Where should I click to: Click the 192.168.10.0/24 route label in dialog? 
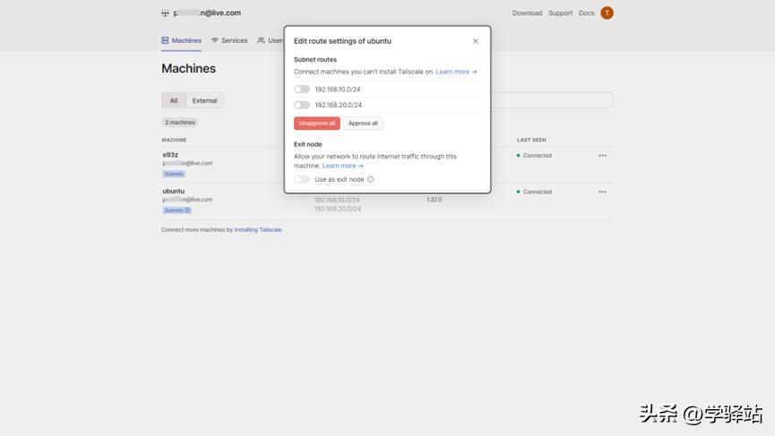(x=338, y=90)
